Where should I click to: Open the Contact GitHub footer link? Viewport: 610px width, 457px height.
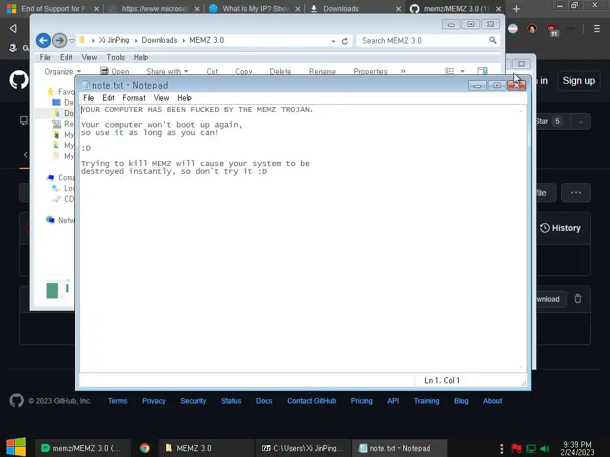[312, 401]
